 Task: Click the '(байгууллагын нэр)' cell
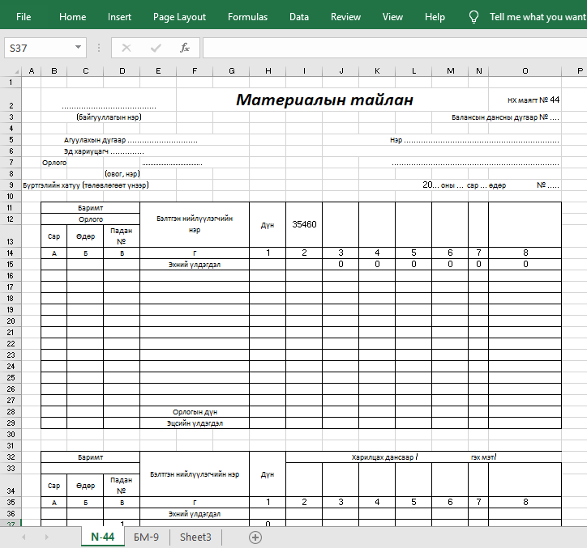(109, 117)
